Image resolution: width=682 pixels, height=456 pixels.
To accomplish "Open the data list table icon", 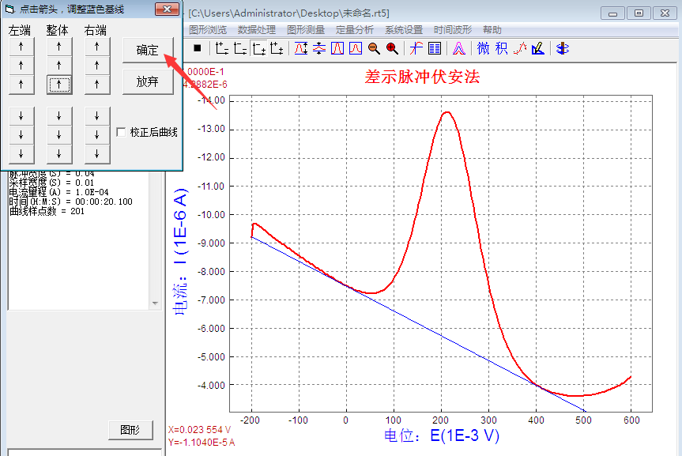I will tap(435, 48).
